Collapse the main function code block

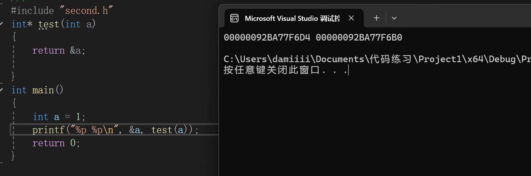[2, 90]
